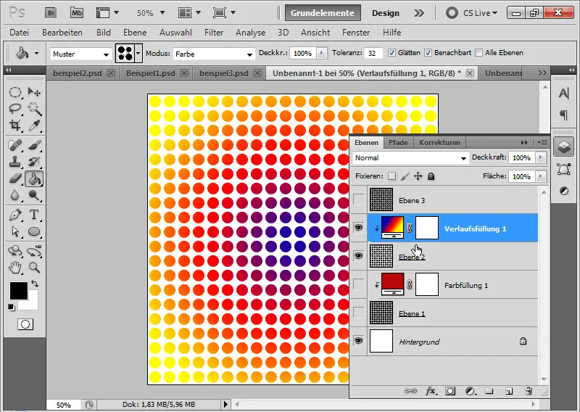Image resolution: width=580 pixels, height=412 pixels.
Task: Show the Farbfüllung 1 layer
Action: click(x=358, y=284)
